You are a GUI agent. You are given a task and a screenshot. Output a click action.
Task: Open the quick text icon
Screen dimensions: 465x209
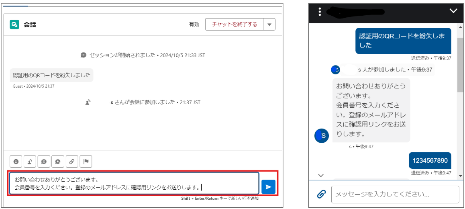(44, 162)
